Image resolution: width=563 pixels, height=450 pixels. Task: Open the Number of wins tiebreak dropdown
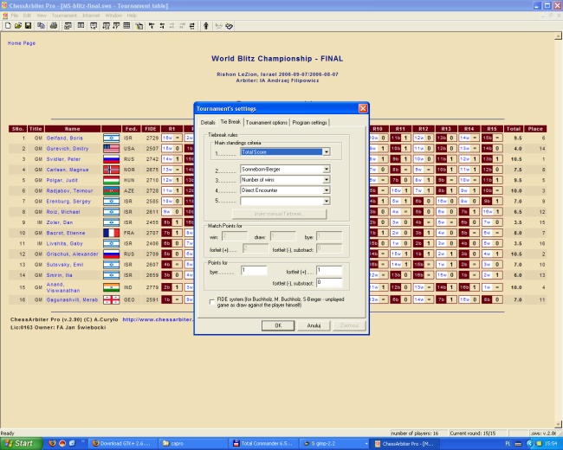tap(326, 180)
